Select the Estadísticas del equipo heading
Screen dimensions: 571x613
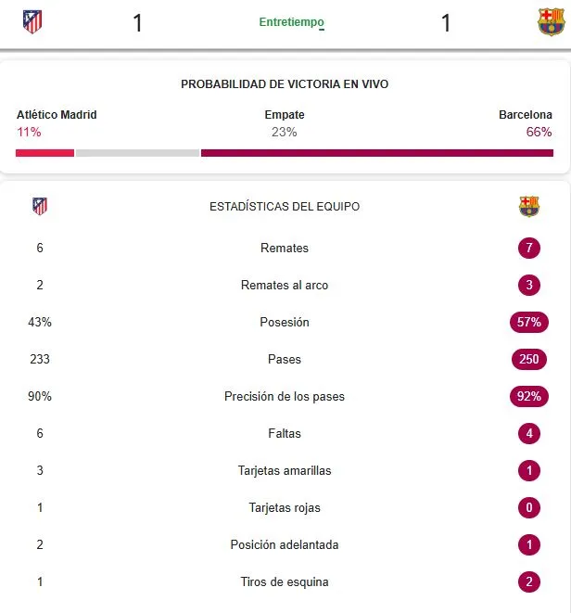coord(285,207)
